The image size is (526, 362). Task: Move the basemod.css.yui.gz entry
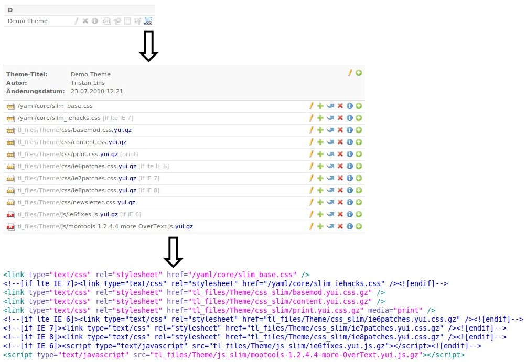pos(330,130)
